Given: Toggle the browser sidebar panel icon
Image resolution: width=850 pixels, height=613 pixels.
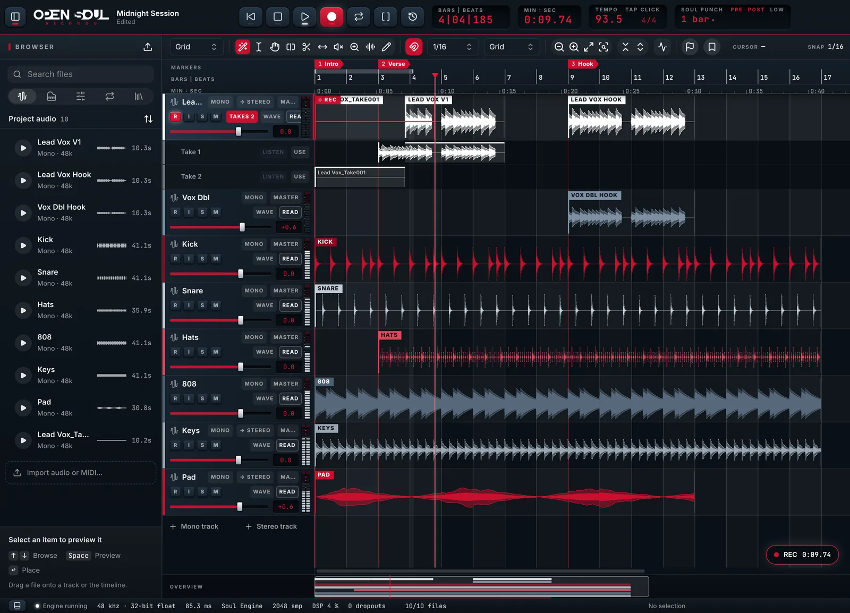Looking at the screenshot, I should point(15,16).
